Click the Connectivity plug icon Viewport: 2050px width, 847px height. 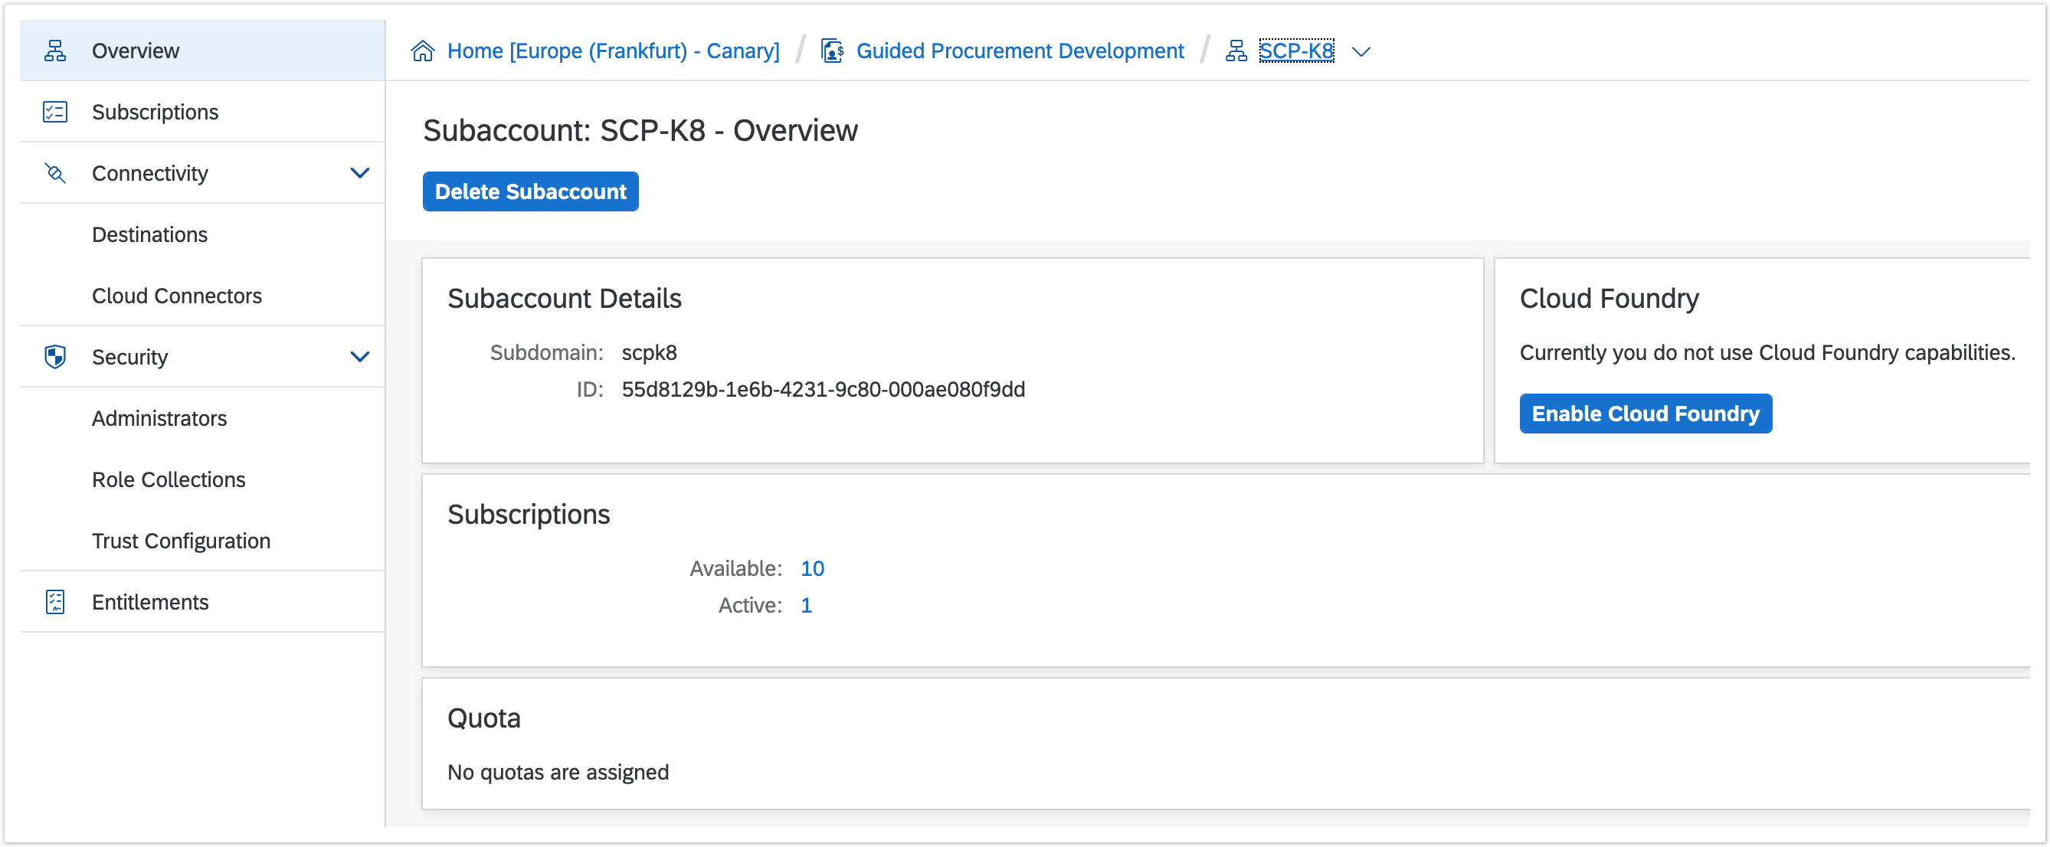(x=55, y=173)
